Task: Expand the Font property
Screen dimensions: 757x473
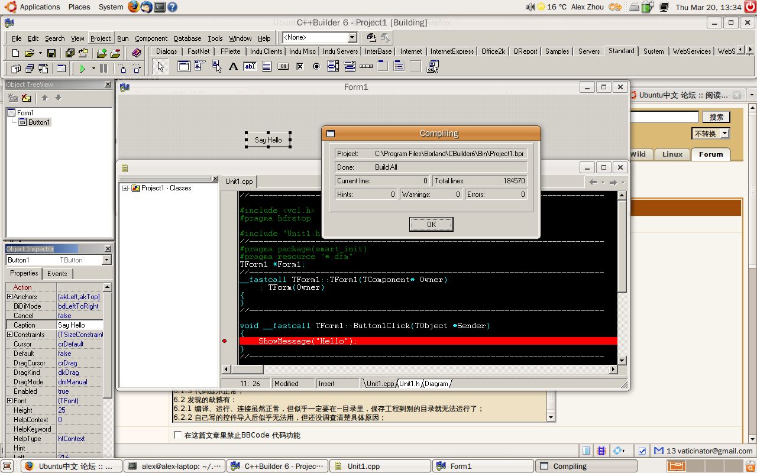Action: pos(9,401)
